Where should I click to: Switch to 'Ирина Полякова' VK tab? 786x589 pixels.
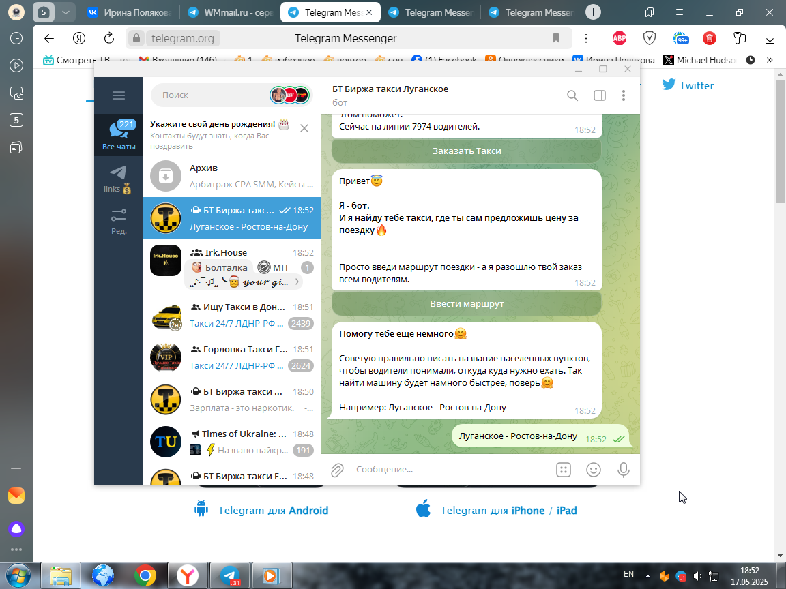coord(128,12)
